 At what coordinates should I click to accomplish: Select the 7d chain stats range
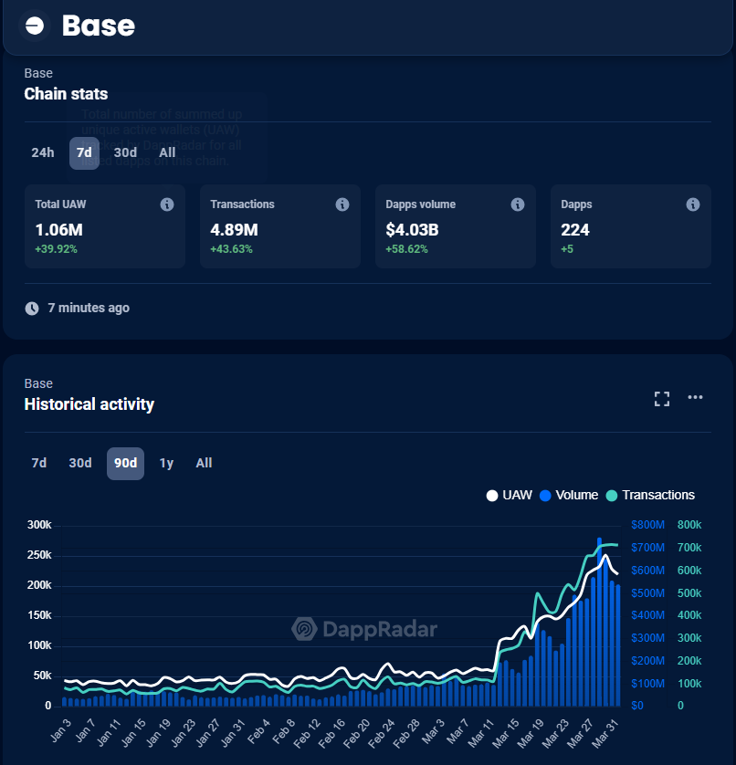pos(84,152)
